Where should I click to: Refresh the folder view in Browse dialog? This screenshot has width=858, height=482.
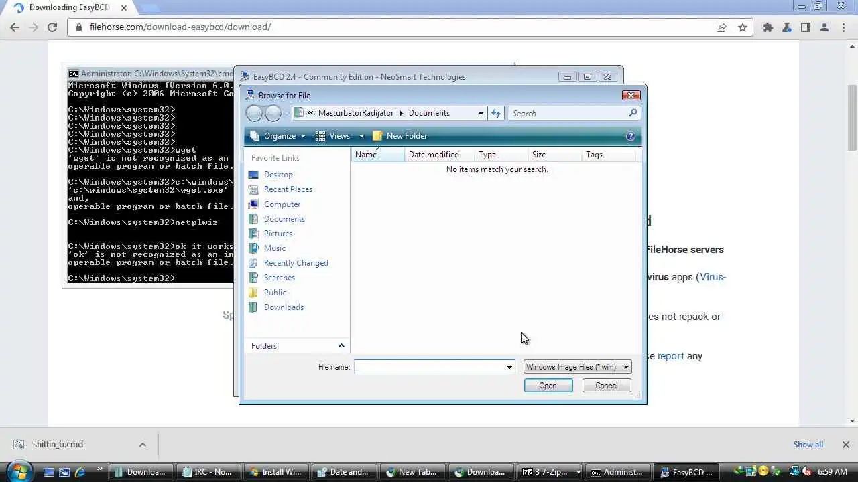(x=496, y=113)
